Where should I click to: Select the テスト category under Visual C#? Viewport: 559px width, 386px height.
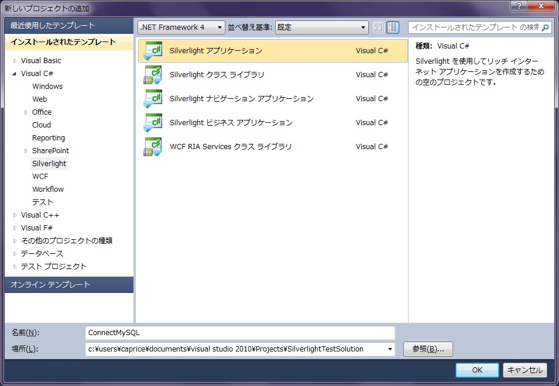pyautogui.click(x=42, y=202)
